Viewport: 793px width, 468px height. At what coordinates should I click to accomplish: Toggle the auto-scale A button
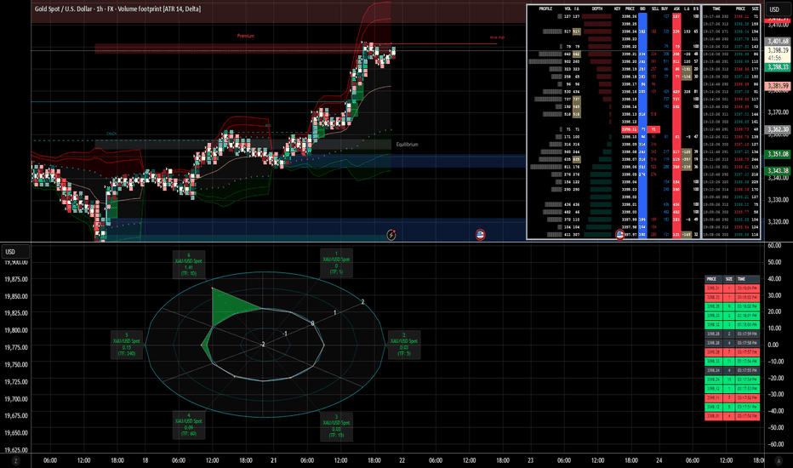(778, 460)
